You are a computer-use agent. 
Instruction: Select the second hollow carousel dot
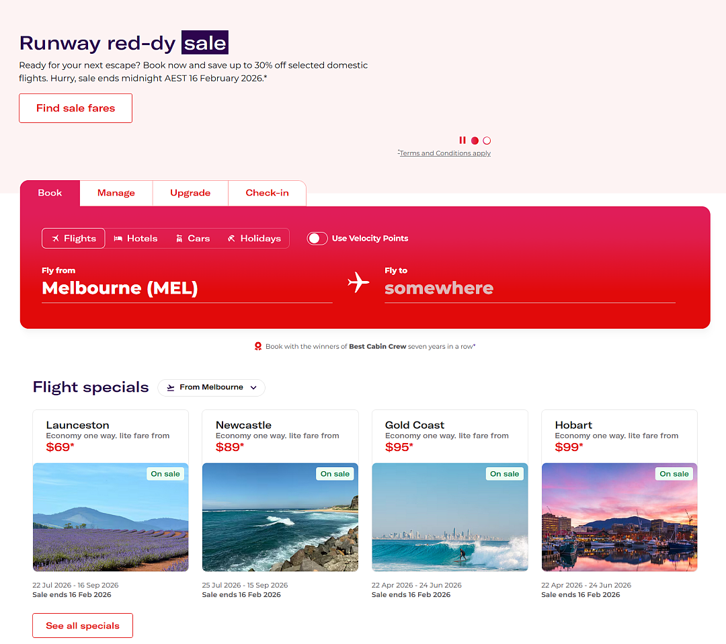pyautogui.click(x=487, y=140)
